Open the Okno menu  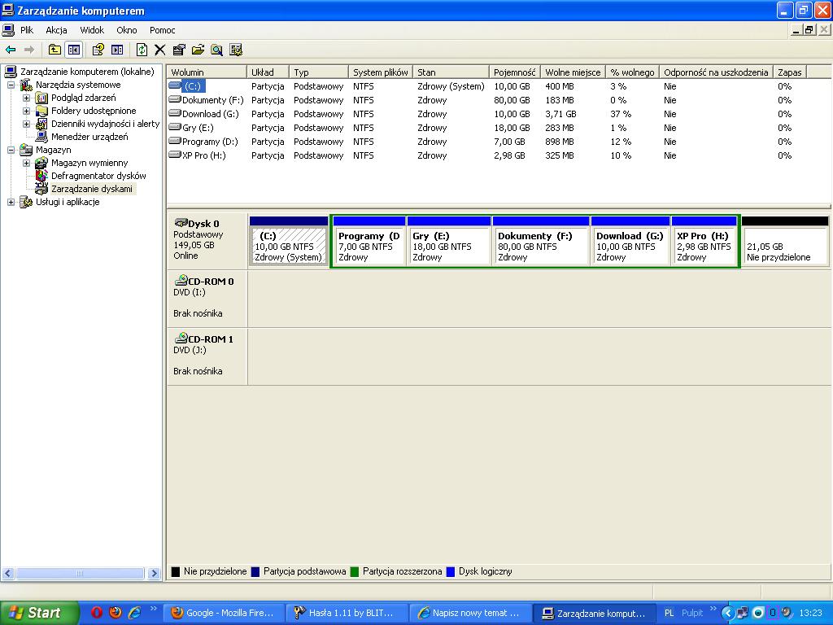126,30
